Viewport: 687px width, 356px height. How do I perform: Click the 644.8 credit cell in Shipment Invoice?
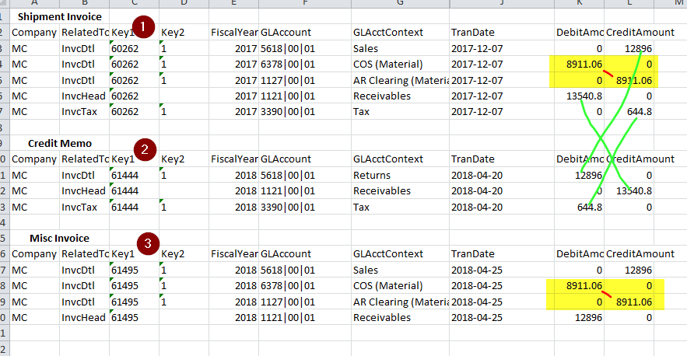[630, 111]
